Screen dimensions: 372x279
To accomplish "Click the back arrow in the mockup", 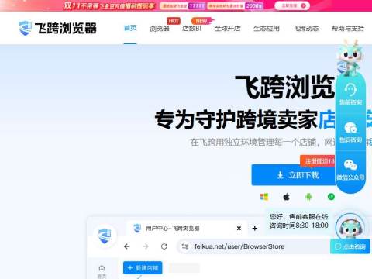I will pos(127,246).
